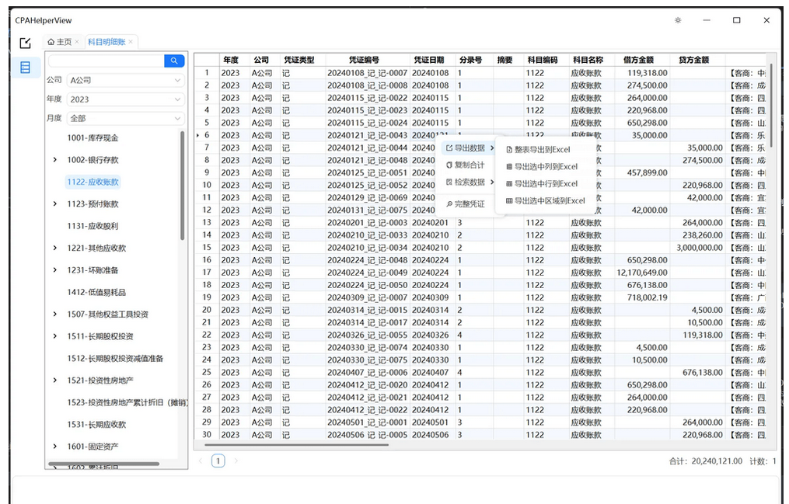Click the table's horizontal scrollbar

[295, 445]
